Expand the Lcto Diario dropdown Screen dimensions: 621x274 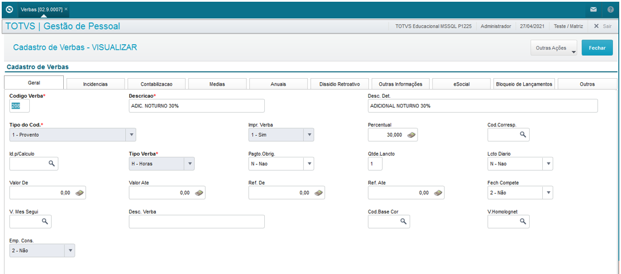(x=548, y=164)
